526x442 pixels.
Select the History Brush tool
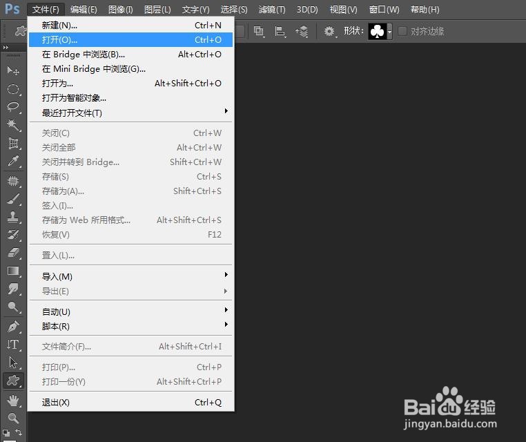(13, 234)
